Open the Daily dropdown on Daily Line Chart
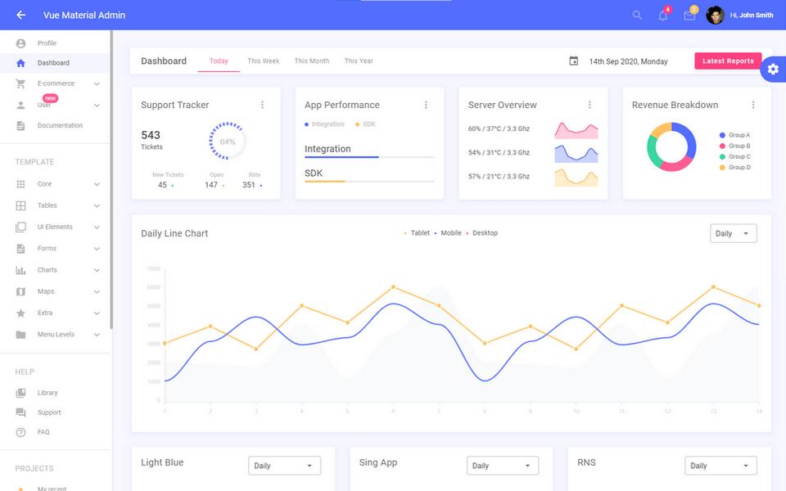The height and width of the screenshot is (491, 786). [733, 233]
